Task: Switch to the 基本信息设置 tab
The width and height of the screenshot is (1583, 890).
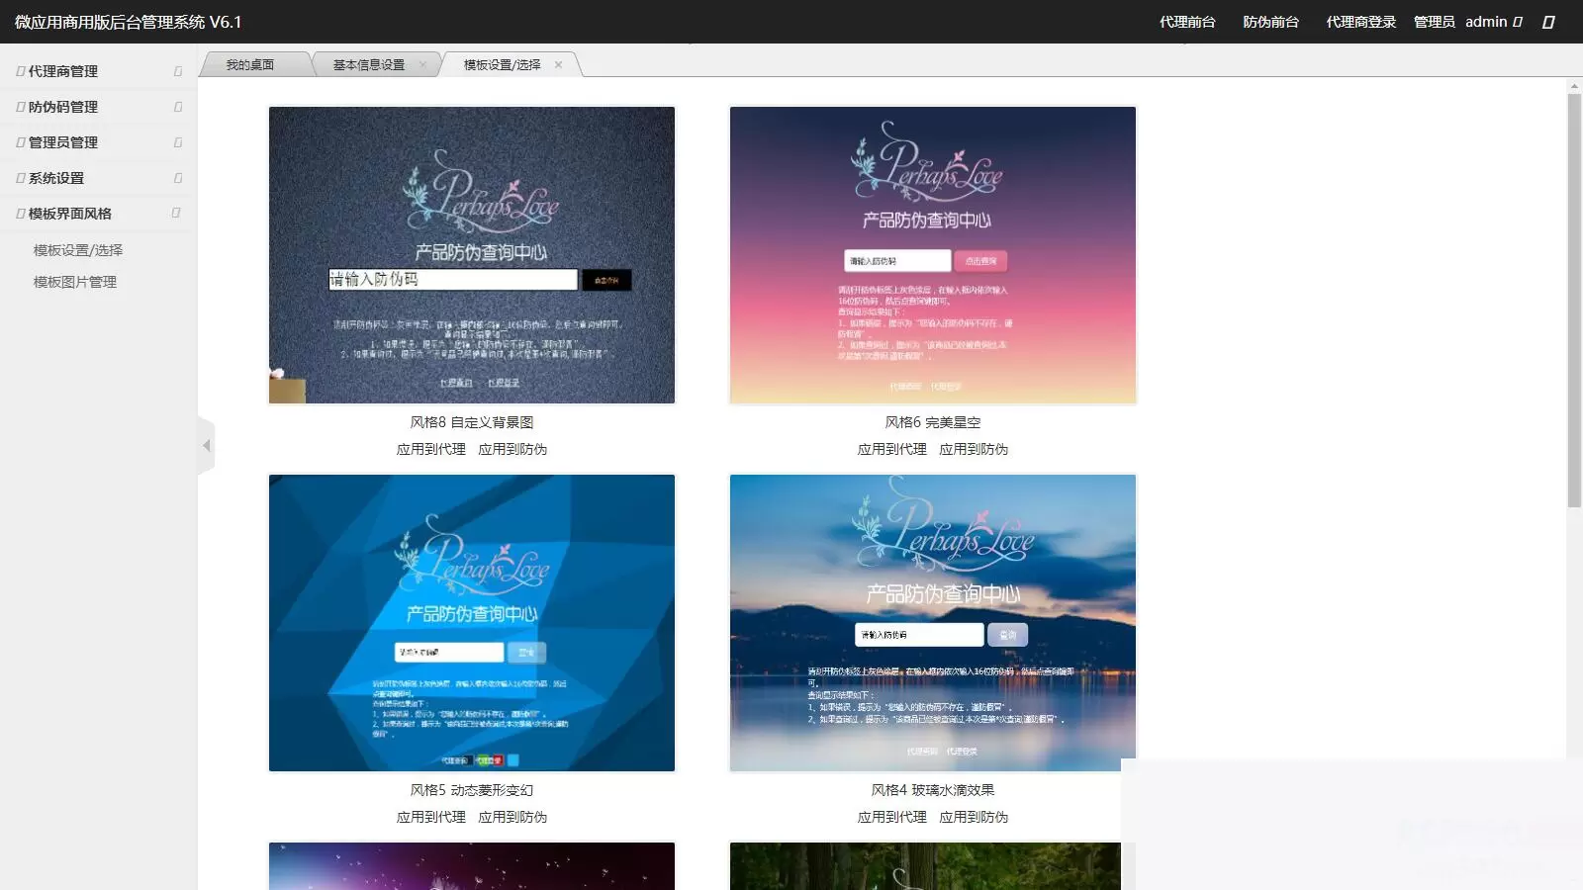Action: (368, 65)
